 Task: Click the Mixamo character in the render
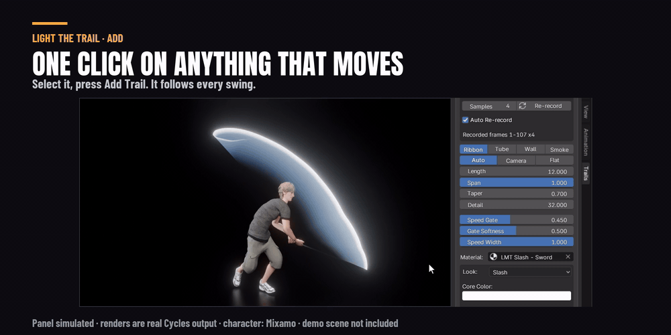tap(268, 237)
